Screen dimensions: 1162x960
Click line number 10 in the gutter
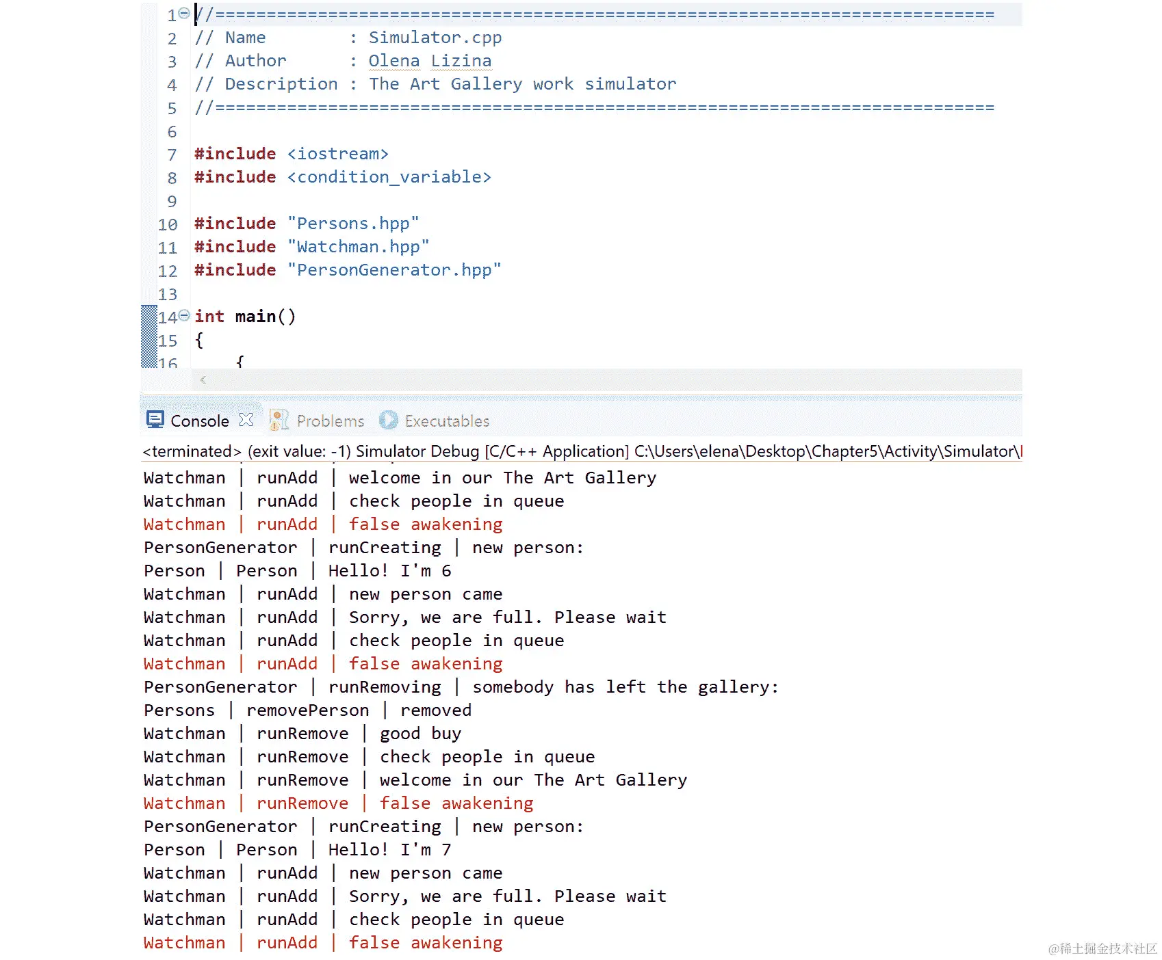coord(168,224)
